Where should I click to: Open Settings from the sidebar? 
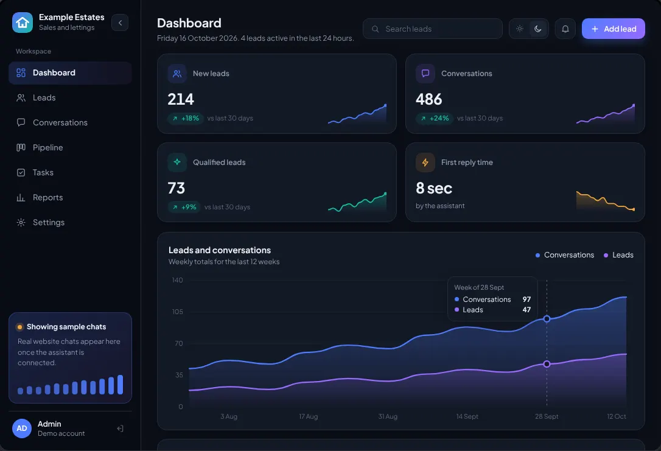click(70, 223)
